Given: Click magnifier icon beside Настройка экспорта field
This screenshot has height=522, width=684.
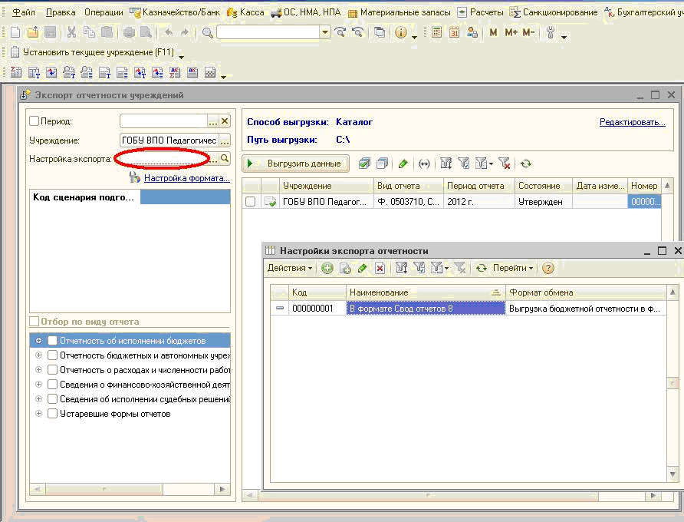Looking at the screenshot, I should click(x=225, y=158).
